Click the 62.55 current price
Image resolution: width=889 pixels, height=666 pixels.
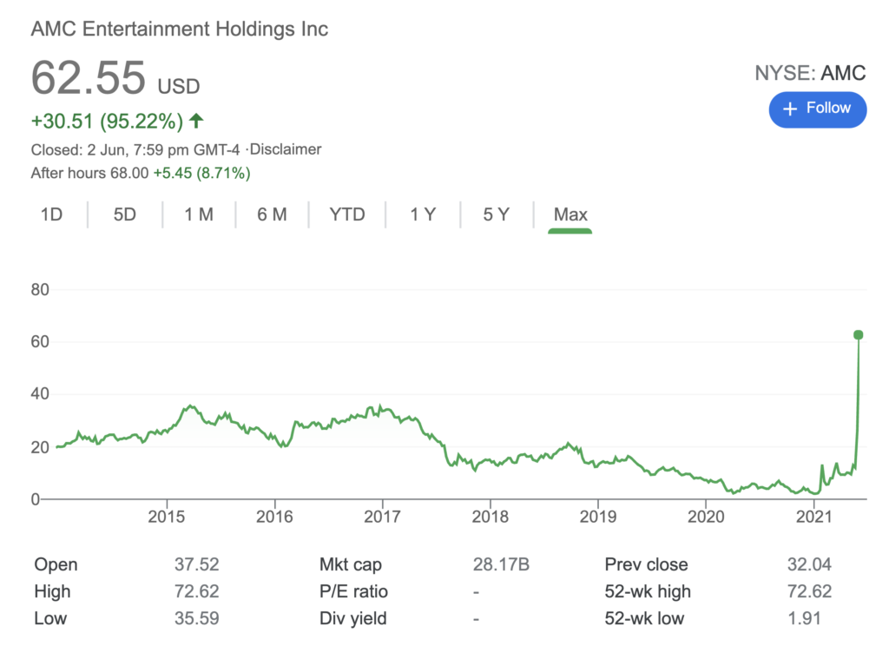89,78
